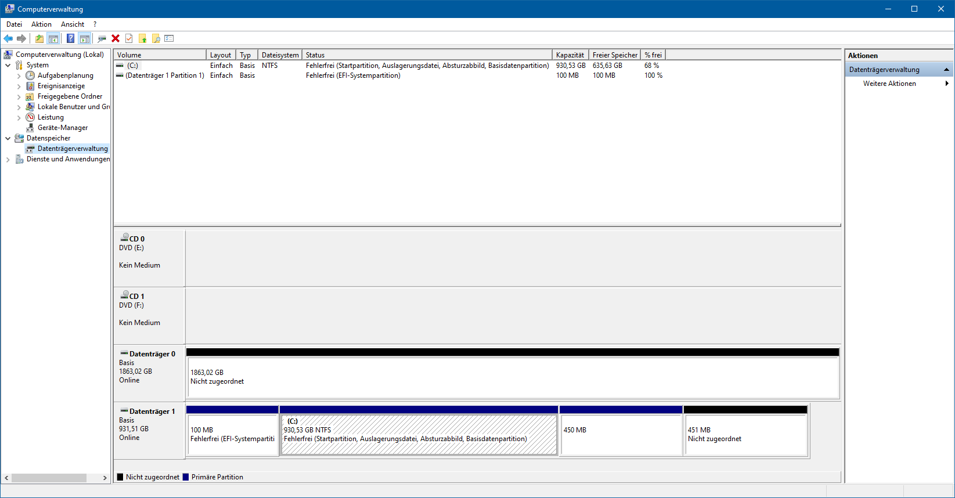The image size is (955, 498).
Task: Expand Lokale Benutzer und Gruppen arrow
Action: point(19,107)
